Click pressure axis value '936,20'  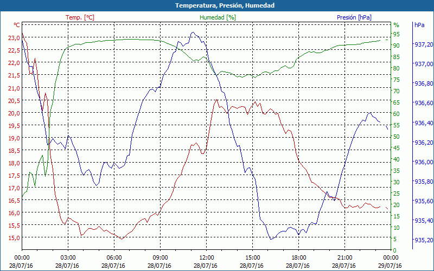[x=423, y=142]
